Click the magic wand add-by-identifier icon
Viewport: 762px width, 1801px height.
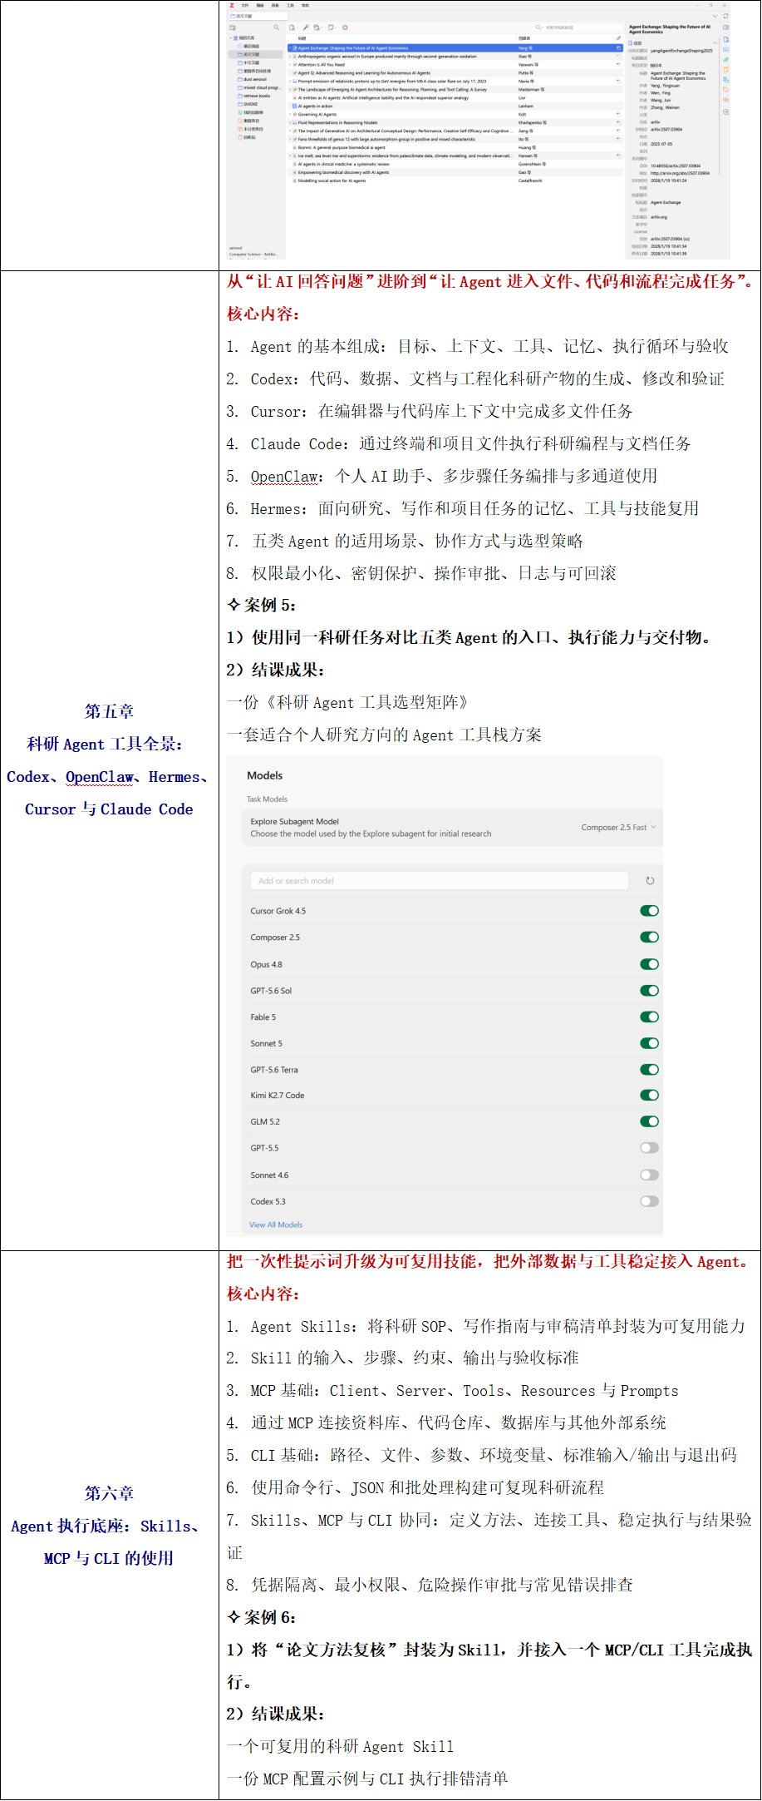click(306, 27)
